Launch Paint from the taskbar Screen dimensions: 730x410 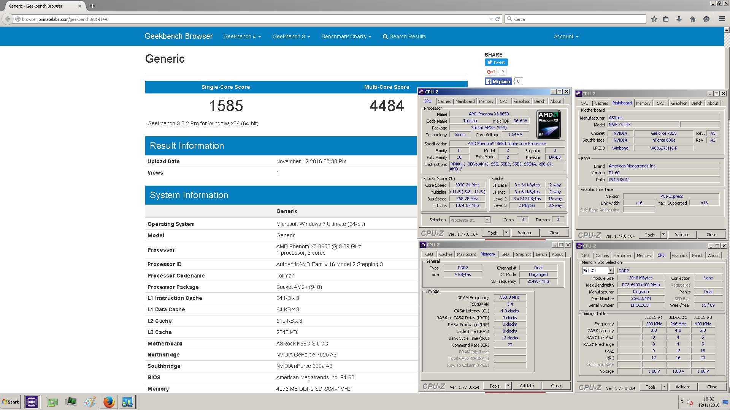tap(90, 402)
